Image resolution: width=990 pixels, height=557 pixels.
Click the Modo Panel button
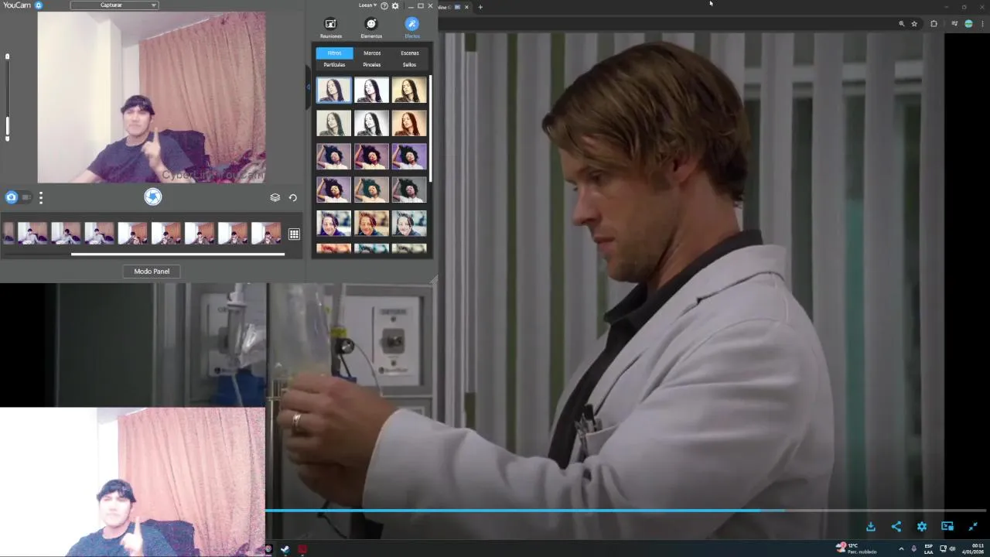[x=152, y=272]
